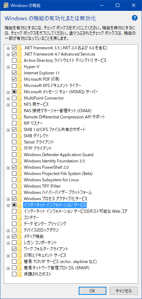Enable 保護されたホスト checkbox
The image size is (142, 299).
point(14,275)
